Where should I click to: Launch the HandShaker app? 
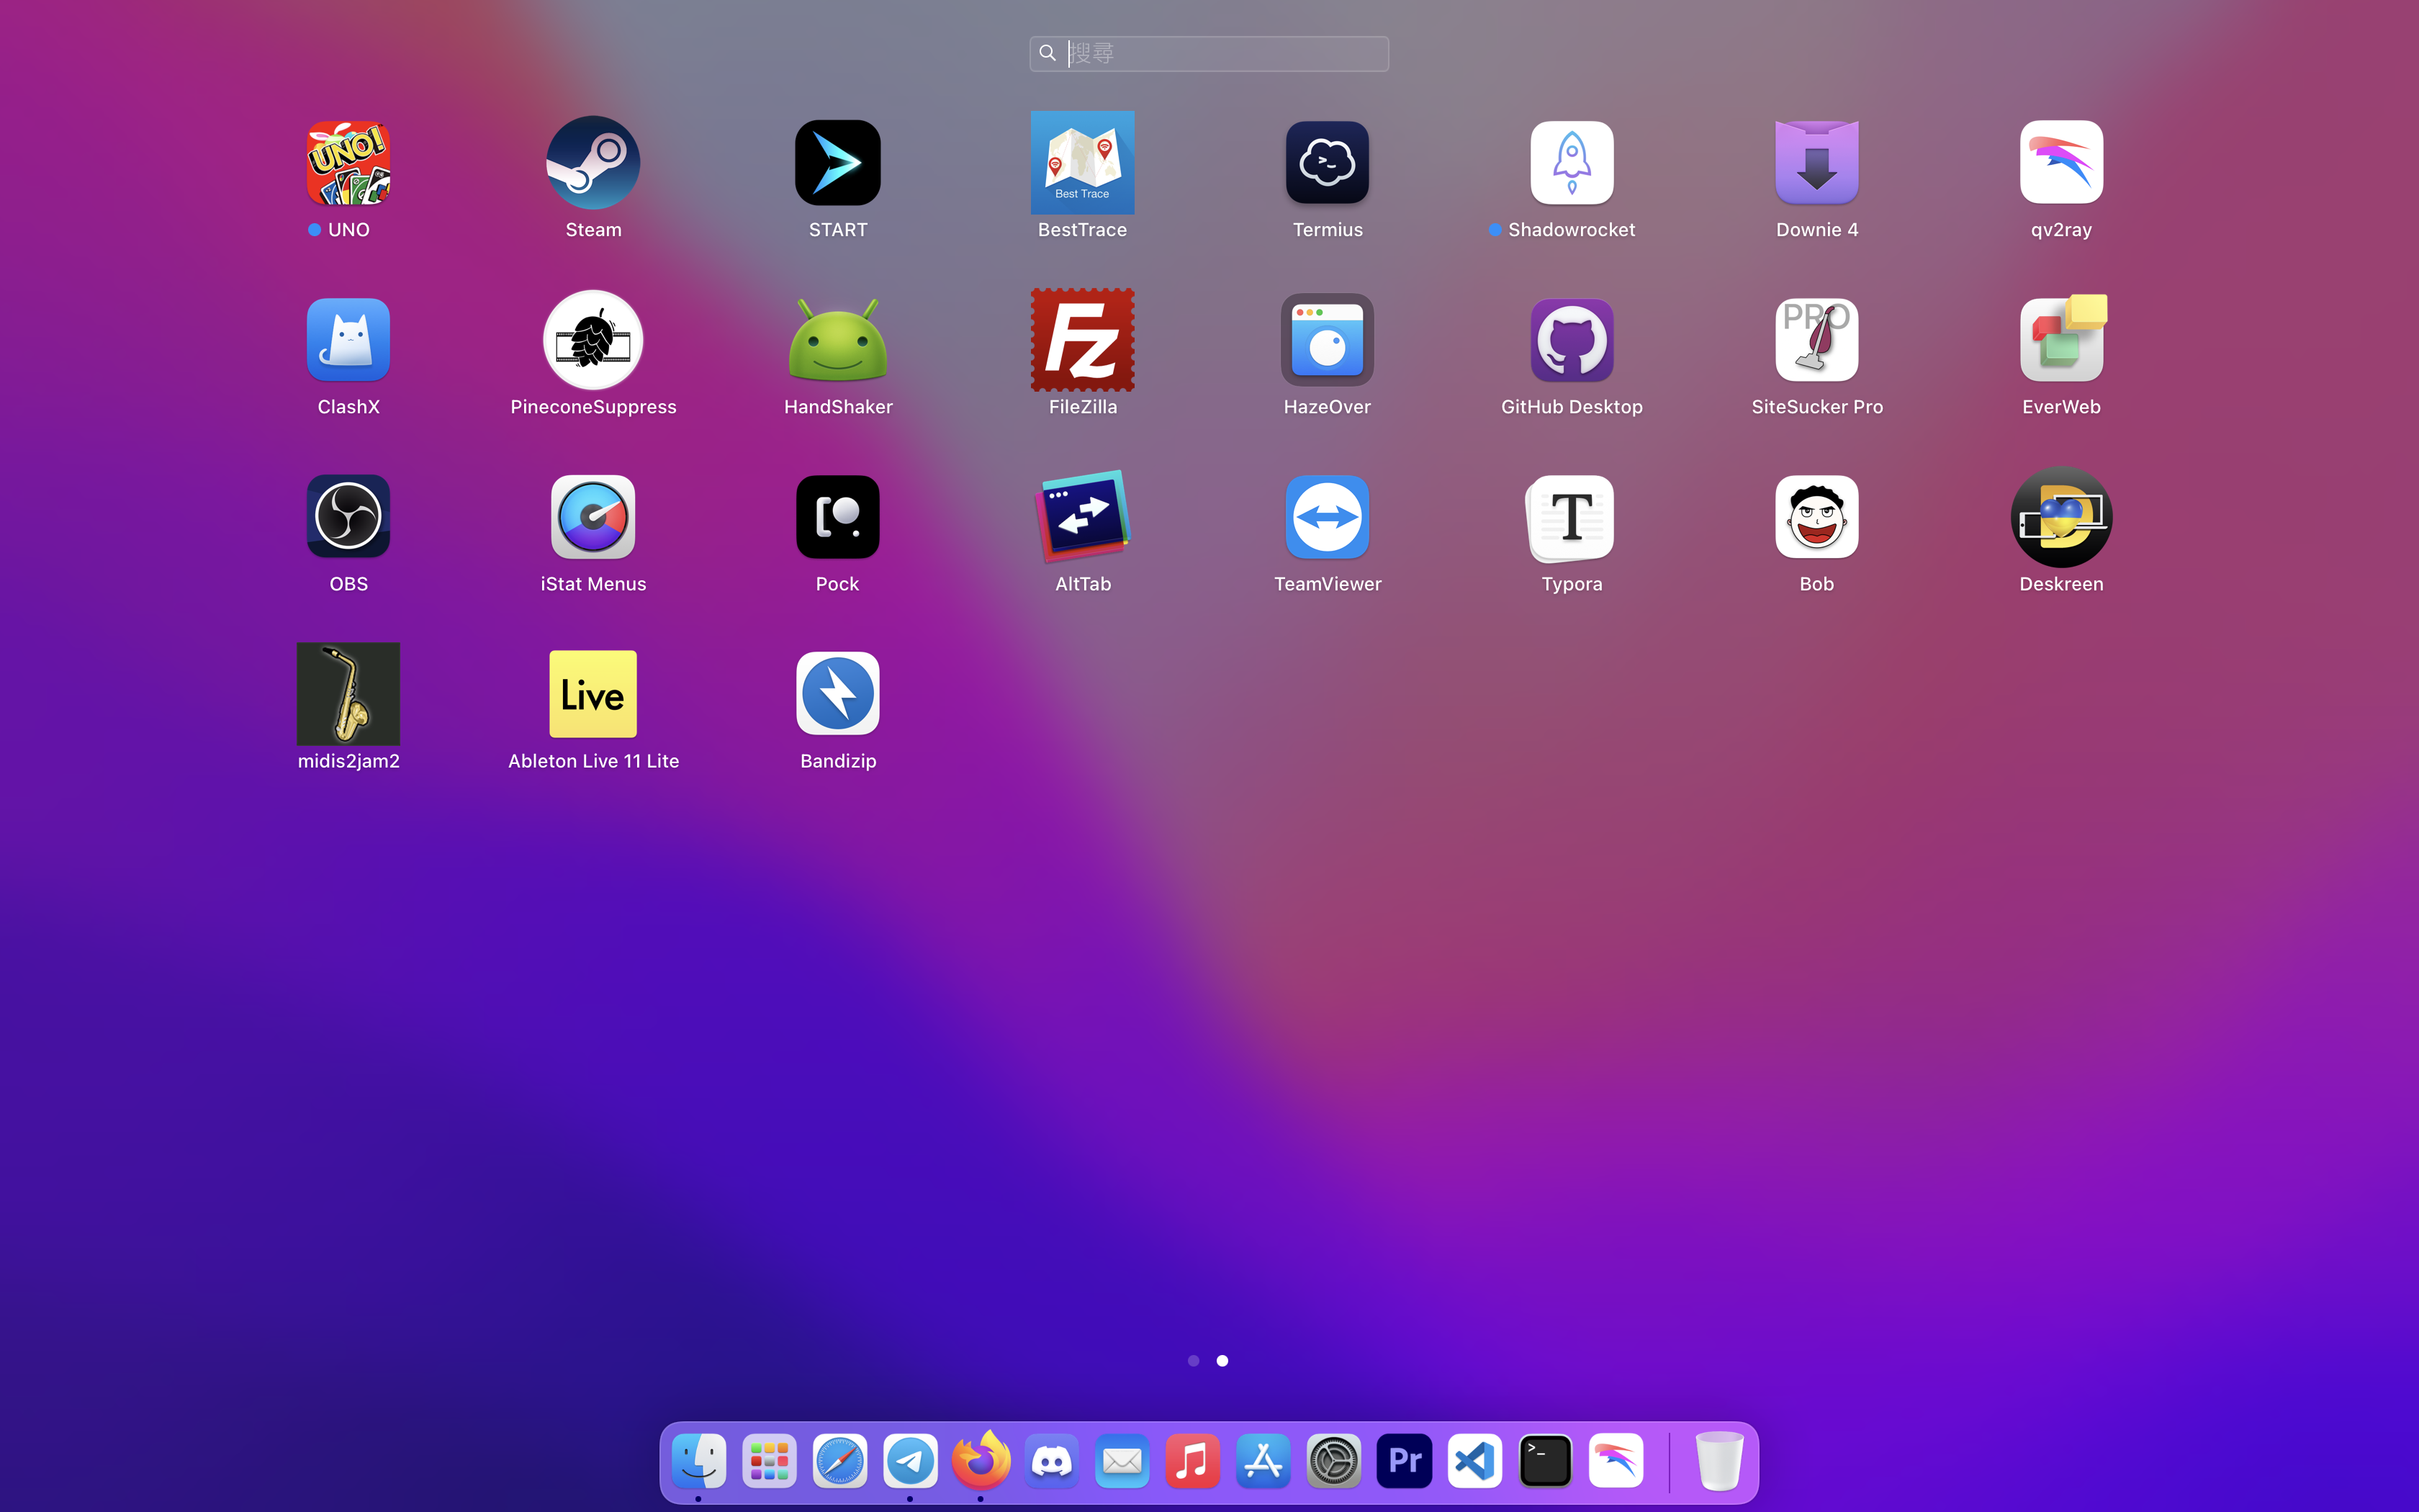point(838,340)
